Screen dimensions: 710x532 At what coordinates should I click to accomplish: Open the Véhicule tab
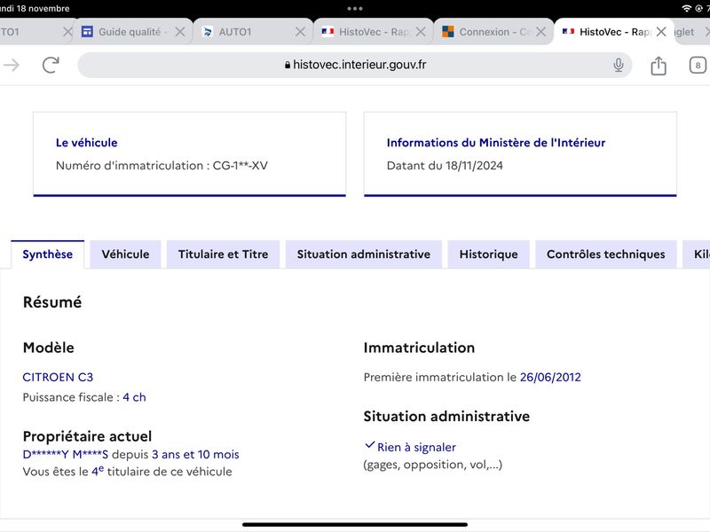tap(125, 254)
